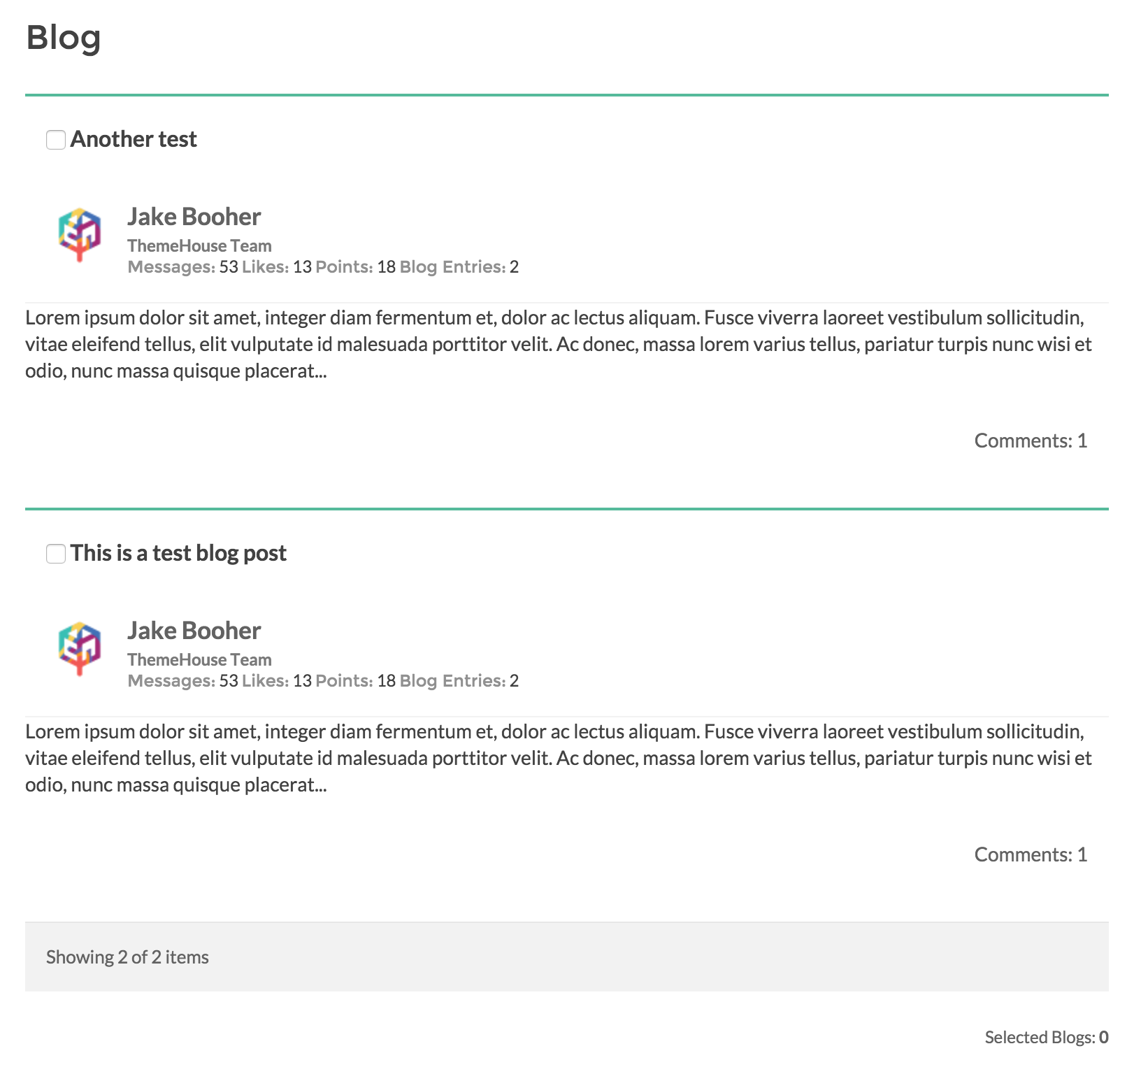Tick the checkbox beside Another test

[56, 140]
